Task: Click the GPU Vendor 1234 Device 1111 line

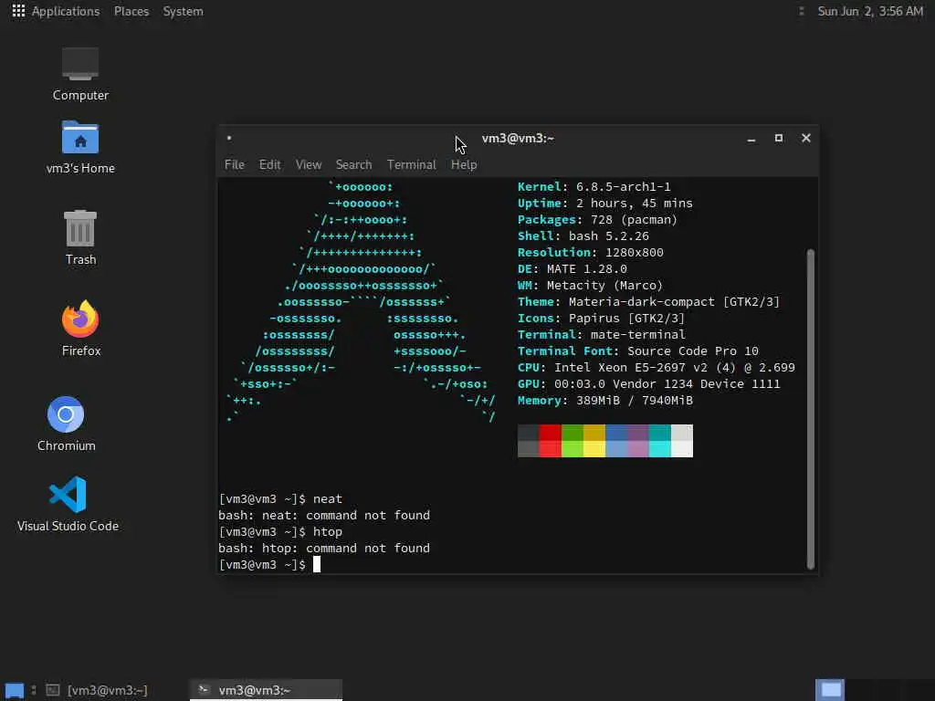Action: 649,384
